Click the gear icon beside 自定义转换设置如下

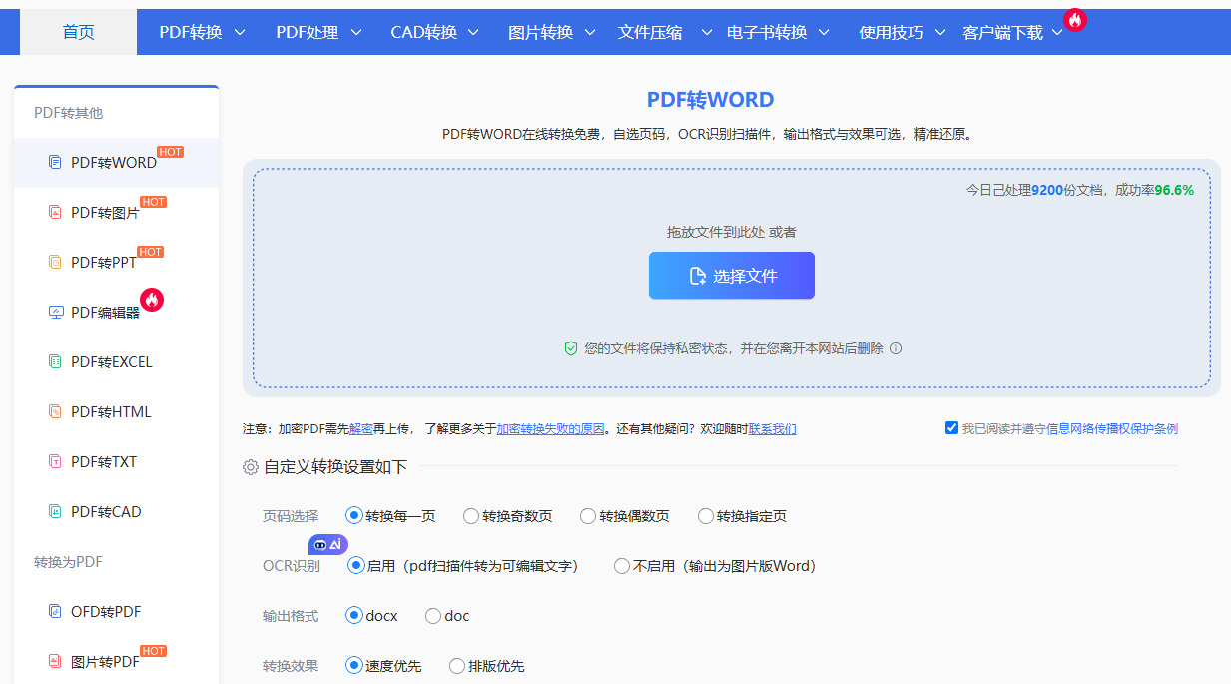tap(251, 467)
